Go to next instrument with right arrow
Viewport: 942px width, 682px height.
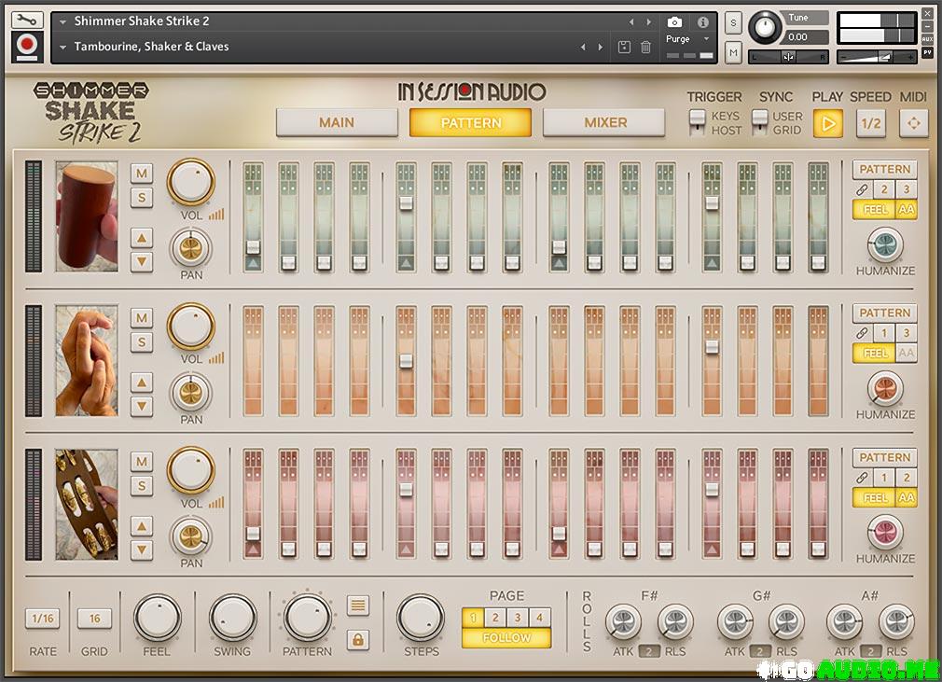point(649,22)
